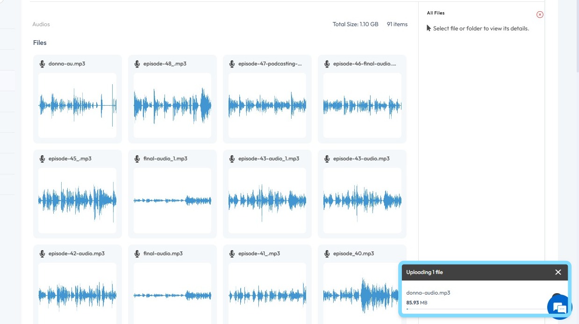Click the episode-41_.mp3 file name
579x324 pixels.
[259, 253]
